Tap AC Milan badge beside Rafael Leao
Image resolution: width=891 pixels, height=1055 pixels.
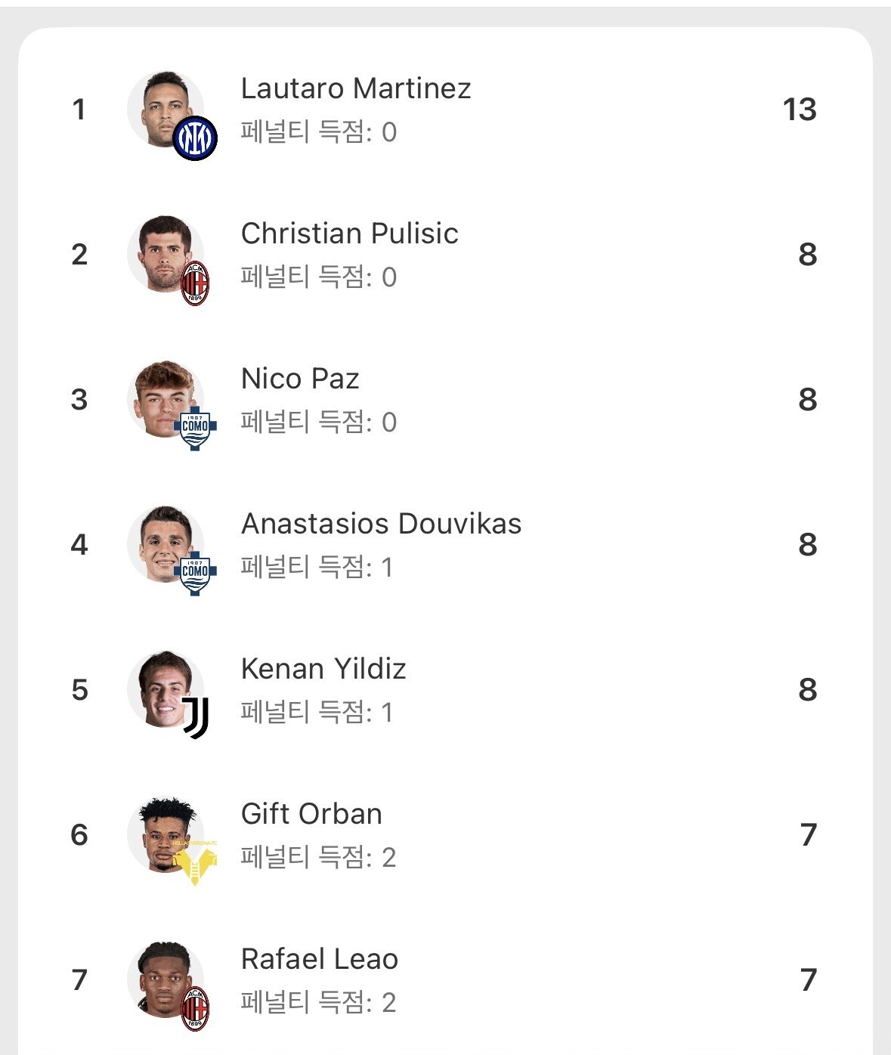point(195,1008)
